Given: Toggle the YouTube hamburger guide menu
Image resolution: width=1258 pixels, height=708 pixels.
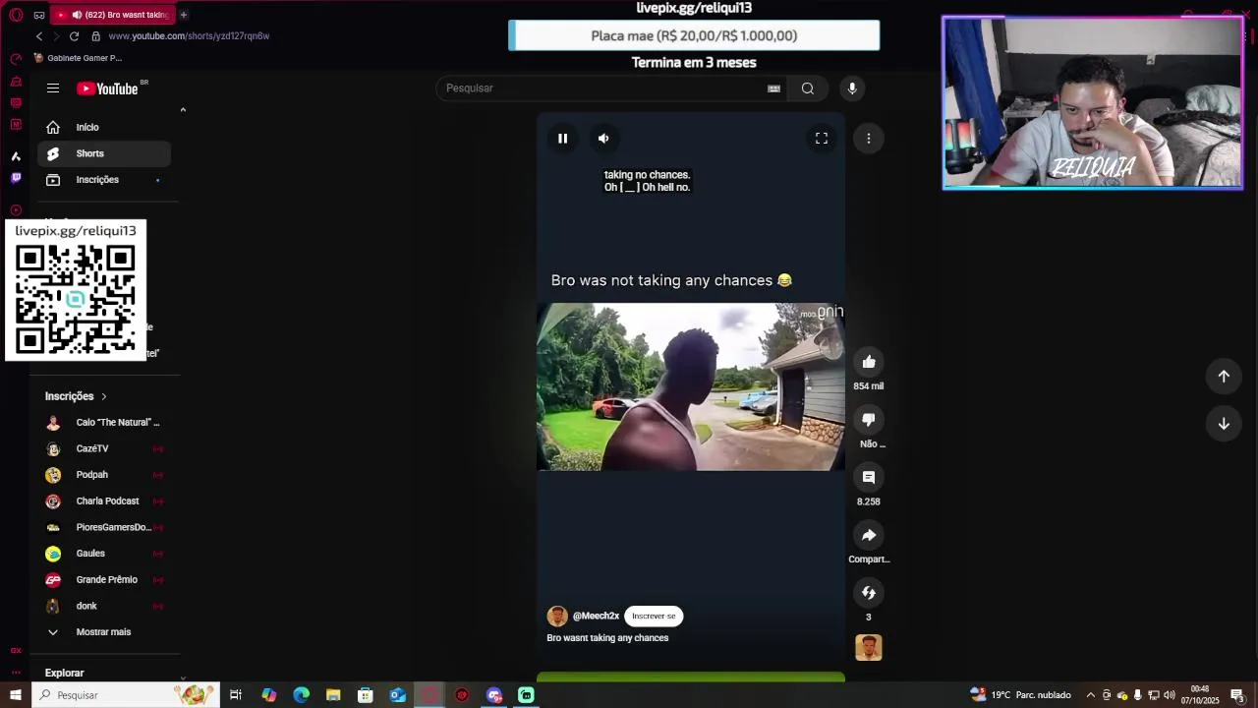Looking at the screenshot, I should coord(53,88).
